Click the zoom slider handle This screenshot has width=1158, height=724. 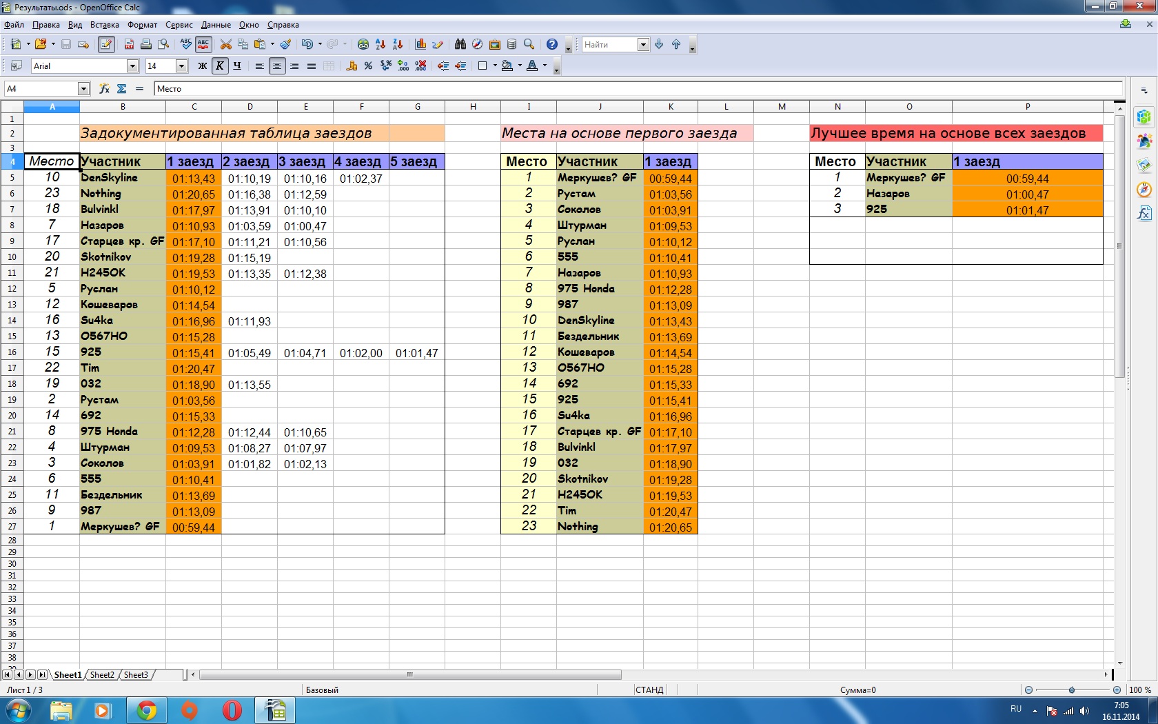pyautogui.click(x=1071, y=690)
